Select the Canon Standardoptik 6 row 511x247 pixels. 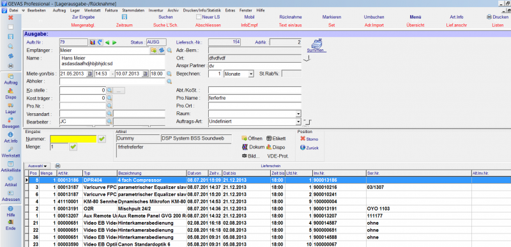coord(267,244)
